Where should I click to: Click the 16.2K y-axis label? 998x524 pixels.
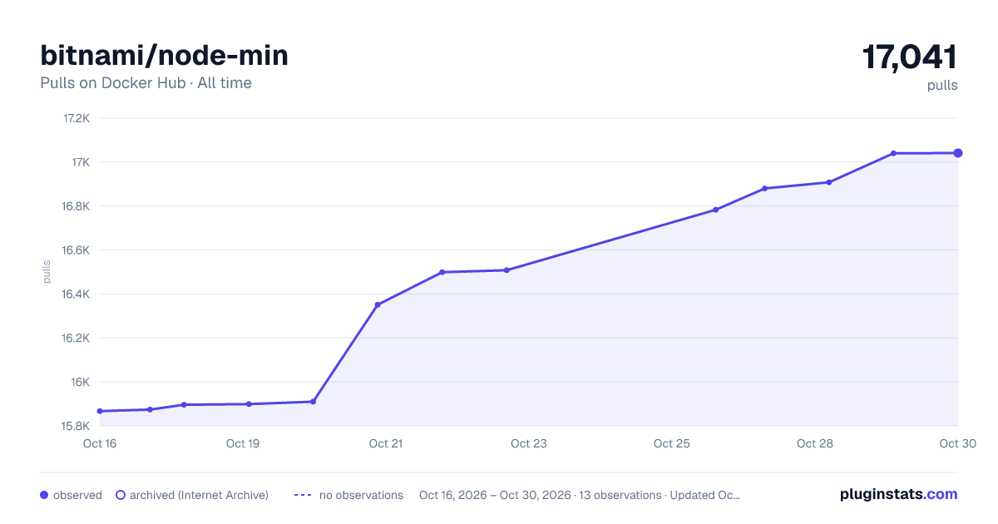click(x=76, y=339)
